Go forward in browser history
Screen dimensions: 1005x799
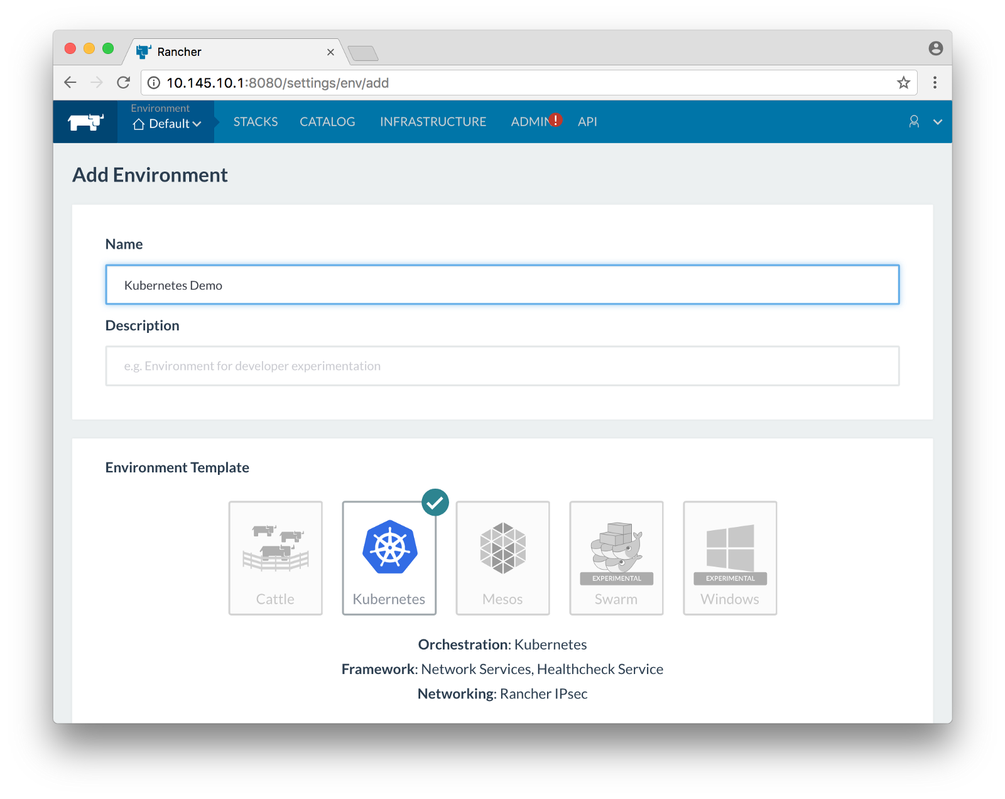pos(96,82)
